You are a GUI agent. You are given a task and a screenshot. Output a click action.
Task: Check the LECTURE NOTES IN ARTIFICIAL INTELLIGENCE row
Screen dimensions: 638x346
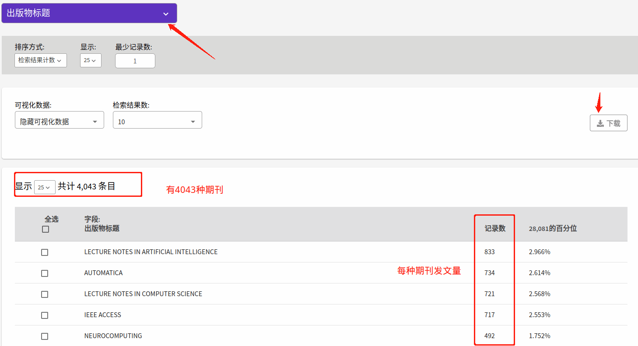pos(45,252)
